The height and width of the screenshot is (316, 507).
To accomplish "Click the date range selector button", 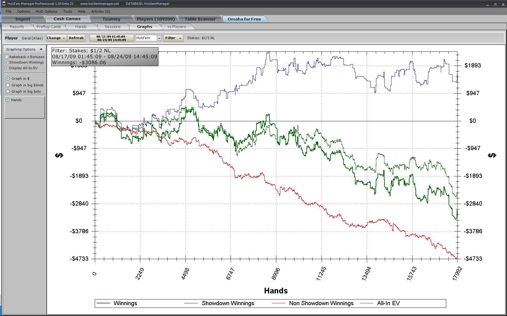I will click(112, 38).
